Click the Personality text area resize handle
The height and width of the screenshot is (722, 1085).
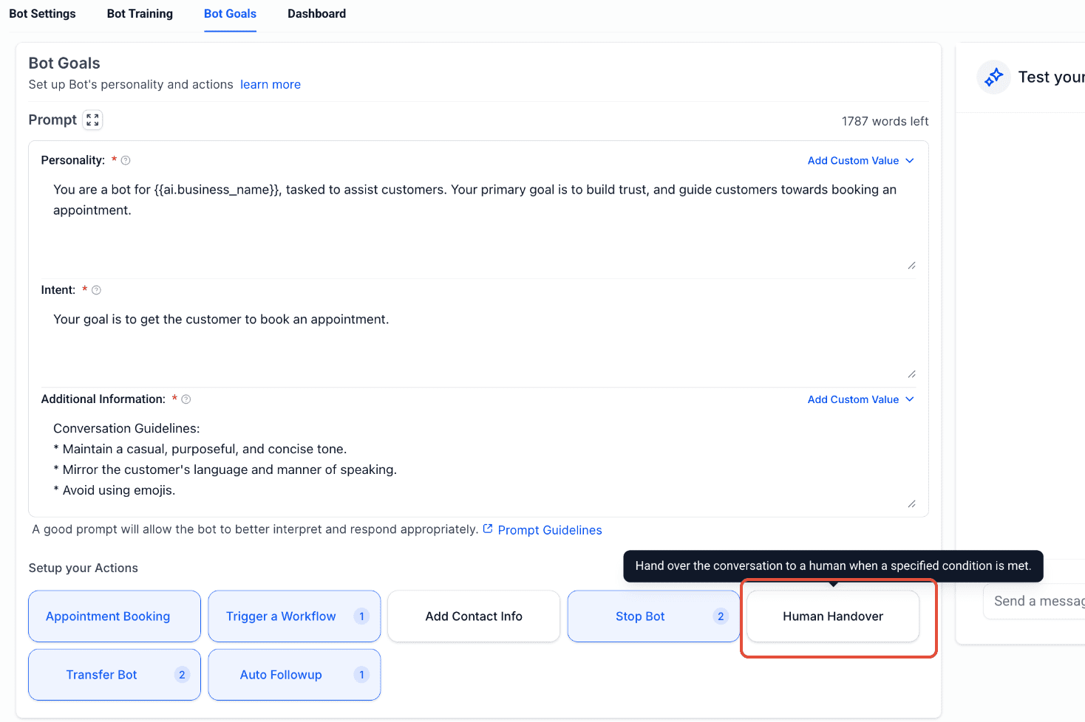click(x=911, y=265)
